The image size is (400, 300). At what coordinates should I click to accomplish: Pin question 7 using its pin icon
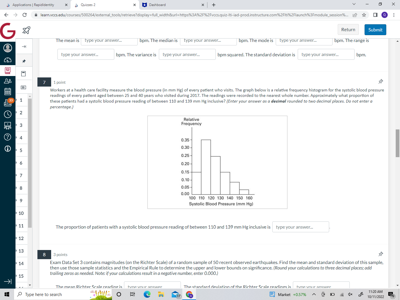(x=381, y=81)
